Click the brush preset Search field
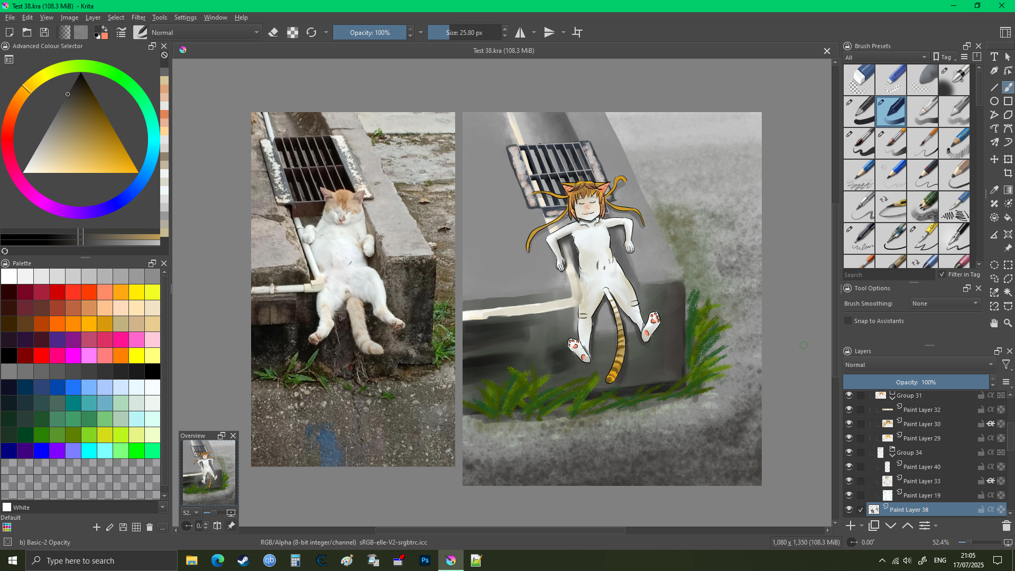The image size is (1015, 571). (x=889, y=275)
